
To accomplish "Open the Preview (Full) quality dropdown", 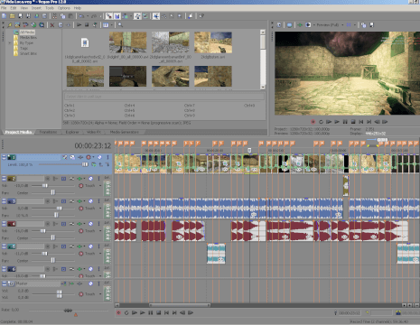I will [x=342, y=25].
